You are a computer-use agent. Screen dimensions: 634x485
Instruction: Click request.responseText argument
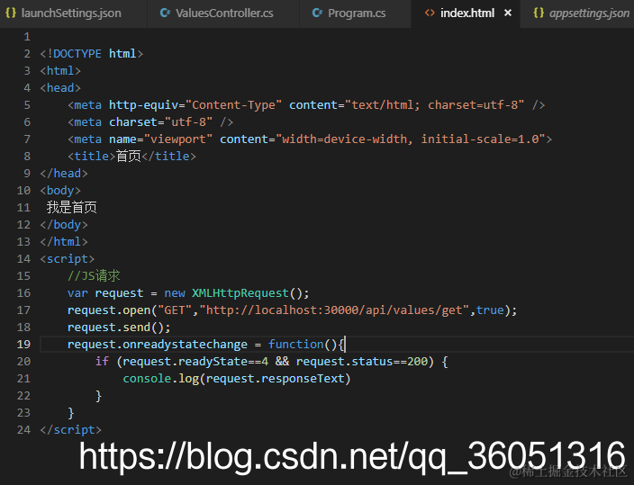coord(275,379)
